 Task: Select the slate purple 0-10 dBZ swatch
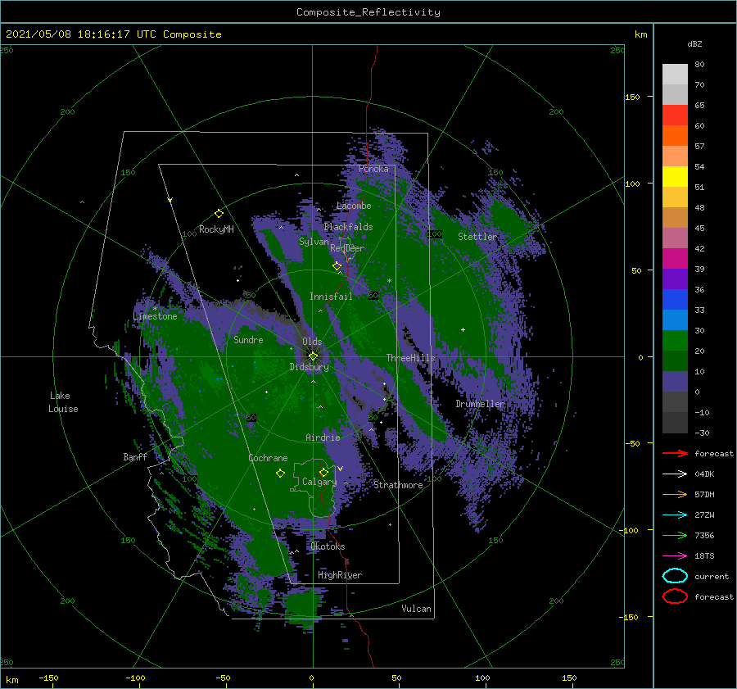tap(675, 382)
